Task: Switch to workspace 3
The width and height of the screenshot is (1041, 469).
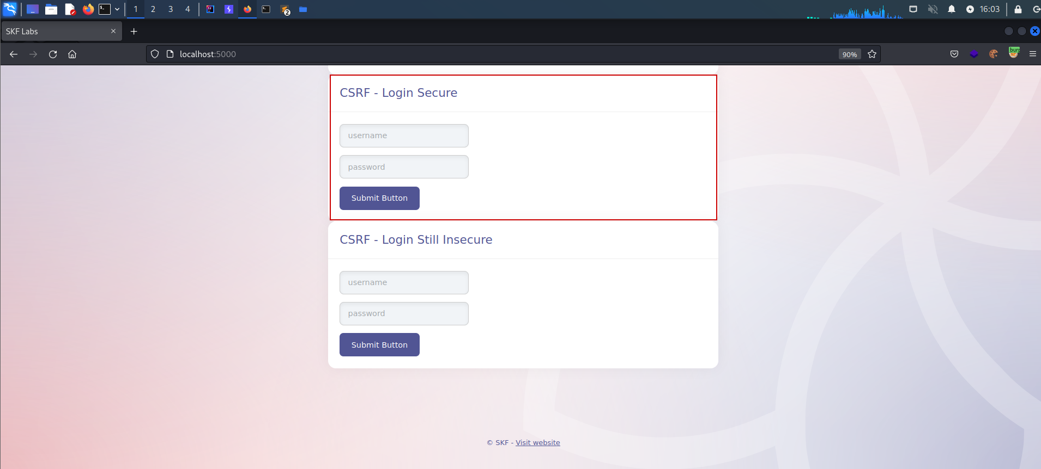Action: tap(171, 9)
